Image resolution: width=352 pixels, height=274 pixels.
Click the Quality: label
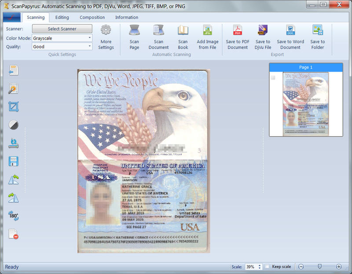click(14, 47)
